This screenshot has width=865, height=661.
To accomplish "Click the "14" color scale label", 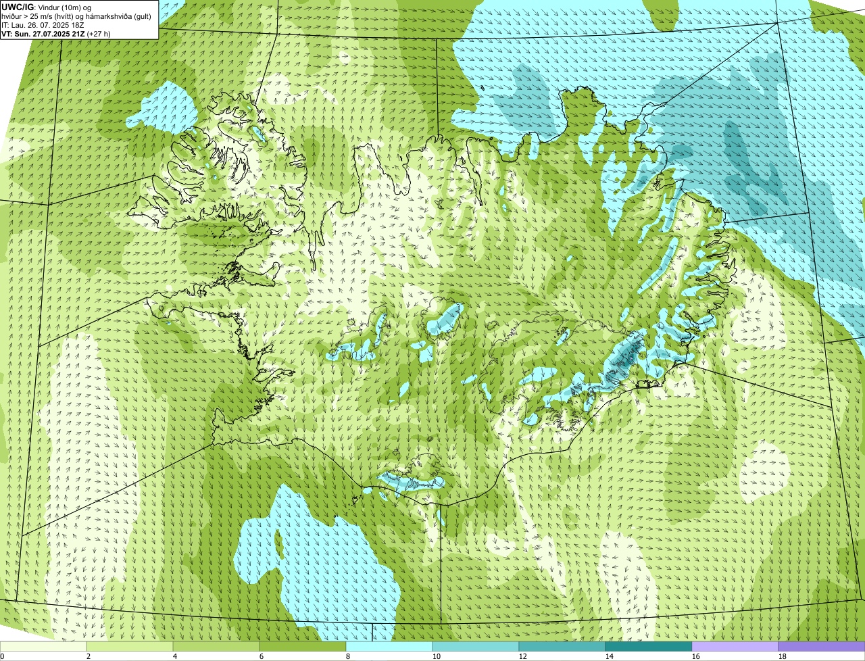I will [610, 656].
